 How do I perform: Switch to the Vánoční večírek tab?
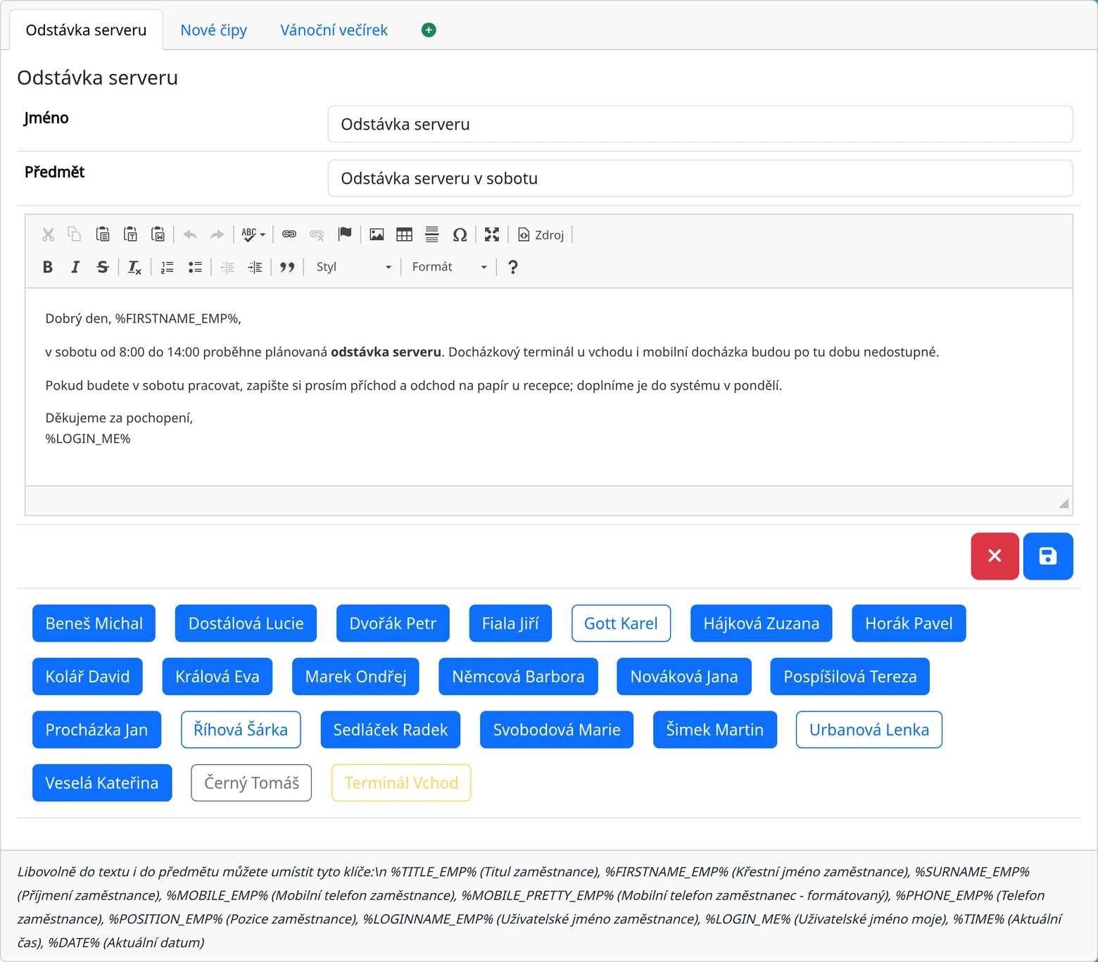click(x=334, y=30)
